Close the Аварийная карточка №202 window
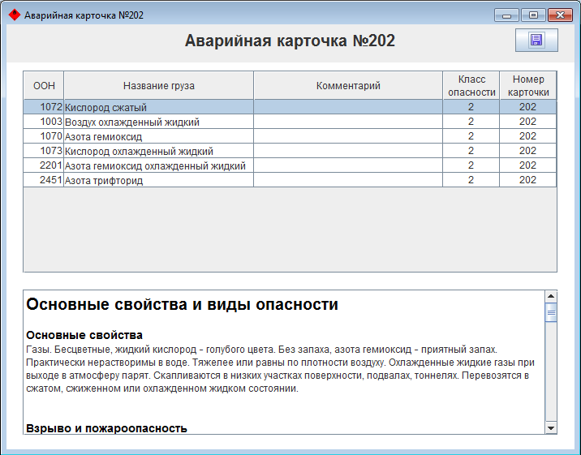 (560, 15)
